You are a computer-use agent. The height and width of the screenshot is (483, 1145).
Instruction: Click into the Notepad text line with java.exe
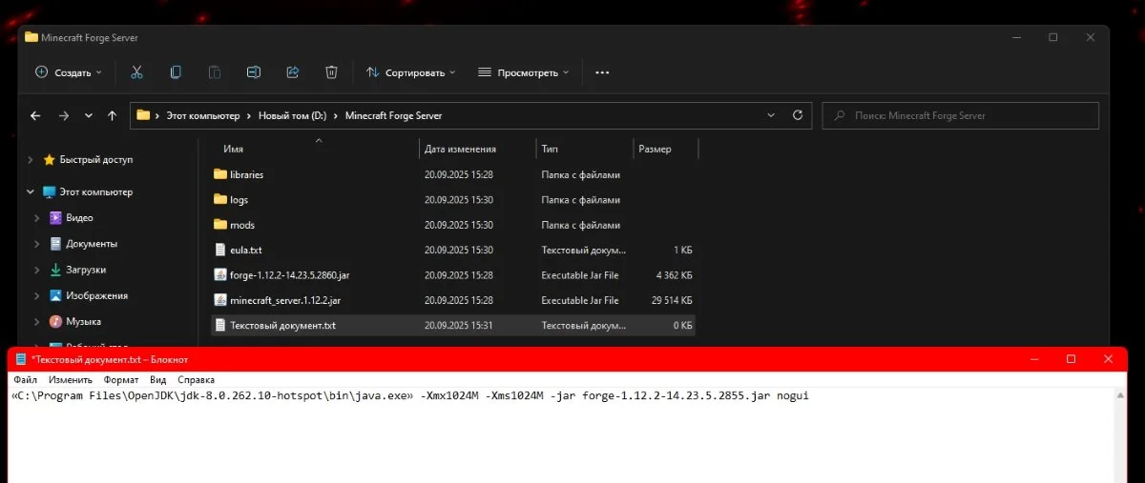point(409,395)
